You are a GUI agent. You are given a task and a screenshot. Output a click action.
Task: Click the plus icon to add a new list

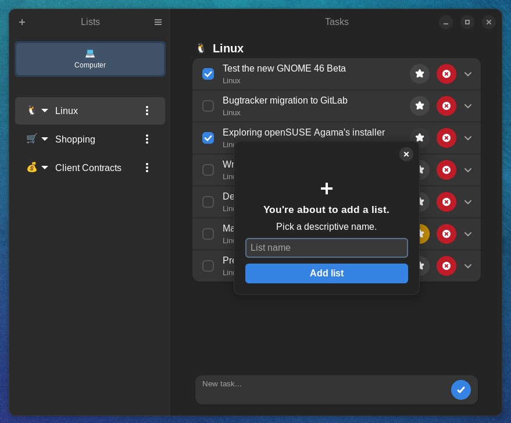tap(22, 22)
